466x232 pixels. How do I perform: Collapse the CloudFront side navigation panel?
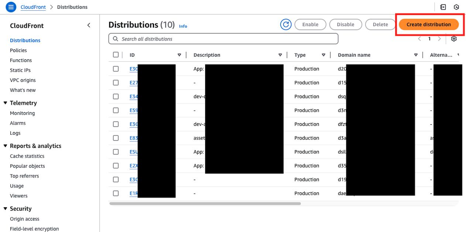pos(89,25)
